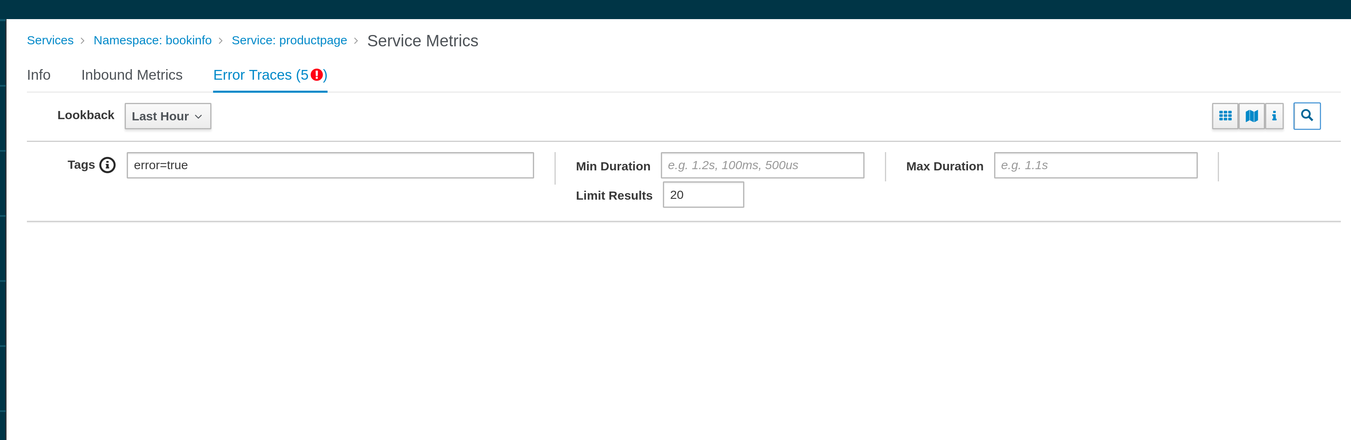Image resolution: width=1351 pixels, height=440 pixels.
Task: Switch to the Info tab
Action: click(38, 75)
